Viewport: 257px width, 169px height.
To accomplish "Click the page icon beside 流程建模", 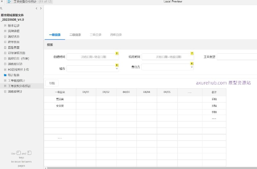I will (x=5, y=31).
